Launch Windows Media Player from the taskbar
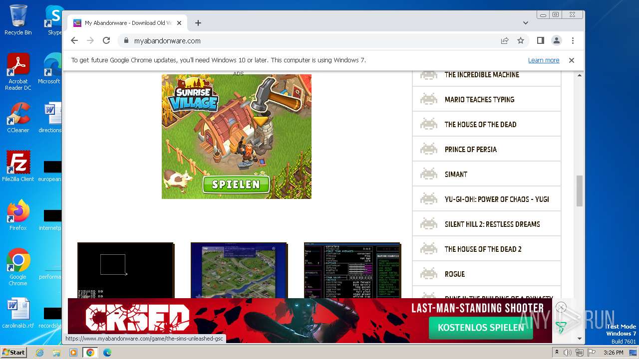Screen dimensions: 639x359 pos(73,353)
